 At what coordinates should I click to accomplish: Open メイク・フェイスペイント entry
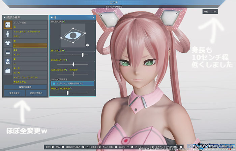pyautogui.click(x=30, y=78)
